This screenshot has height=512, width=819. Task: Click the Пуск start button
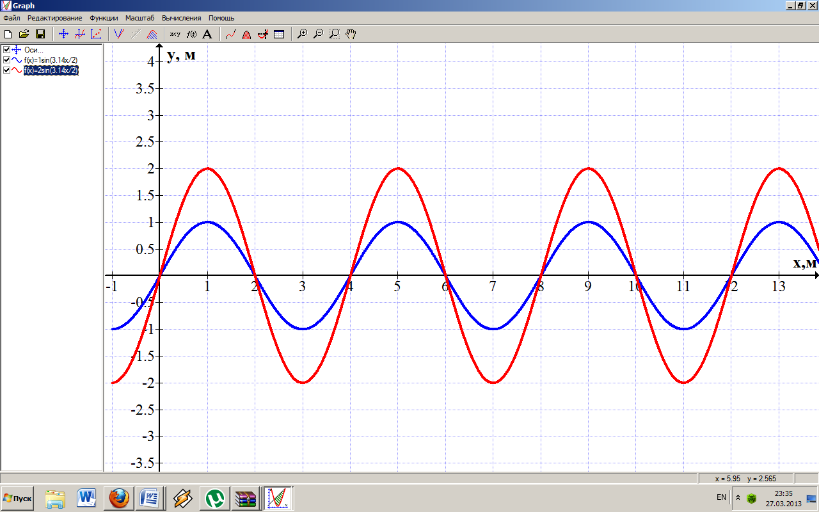coord(18,498)
